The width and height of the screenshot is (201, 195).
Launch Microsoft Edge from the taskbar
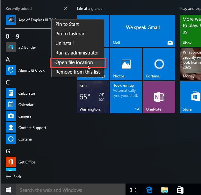point(149,190)
